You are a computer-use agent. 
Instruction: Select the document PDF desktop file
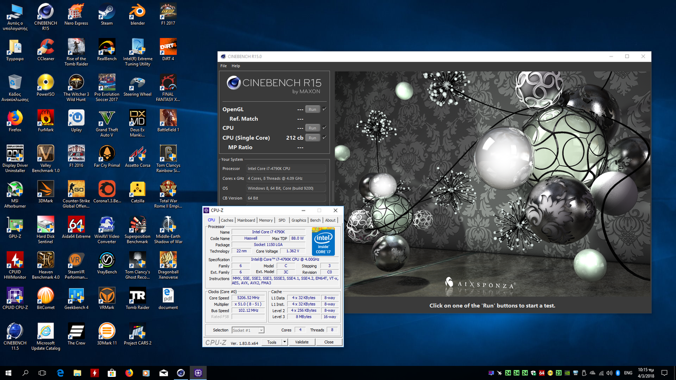click(x=168, y=298)
